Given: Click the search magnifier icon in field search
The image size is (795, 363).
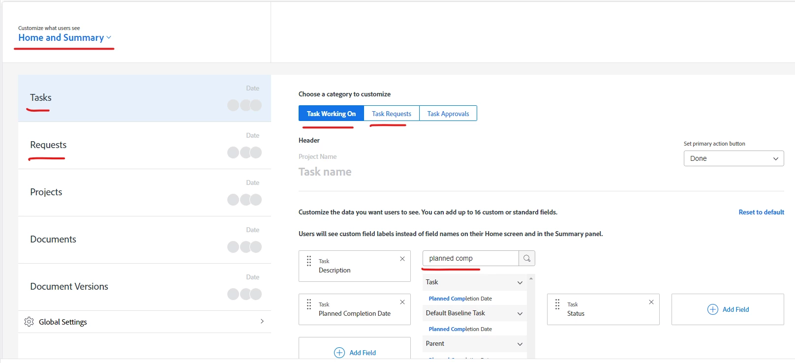Looking at the screenshot, I should (527, 258).
